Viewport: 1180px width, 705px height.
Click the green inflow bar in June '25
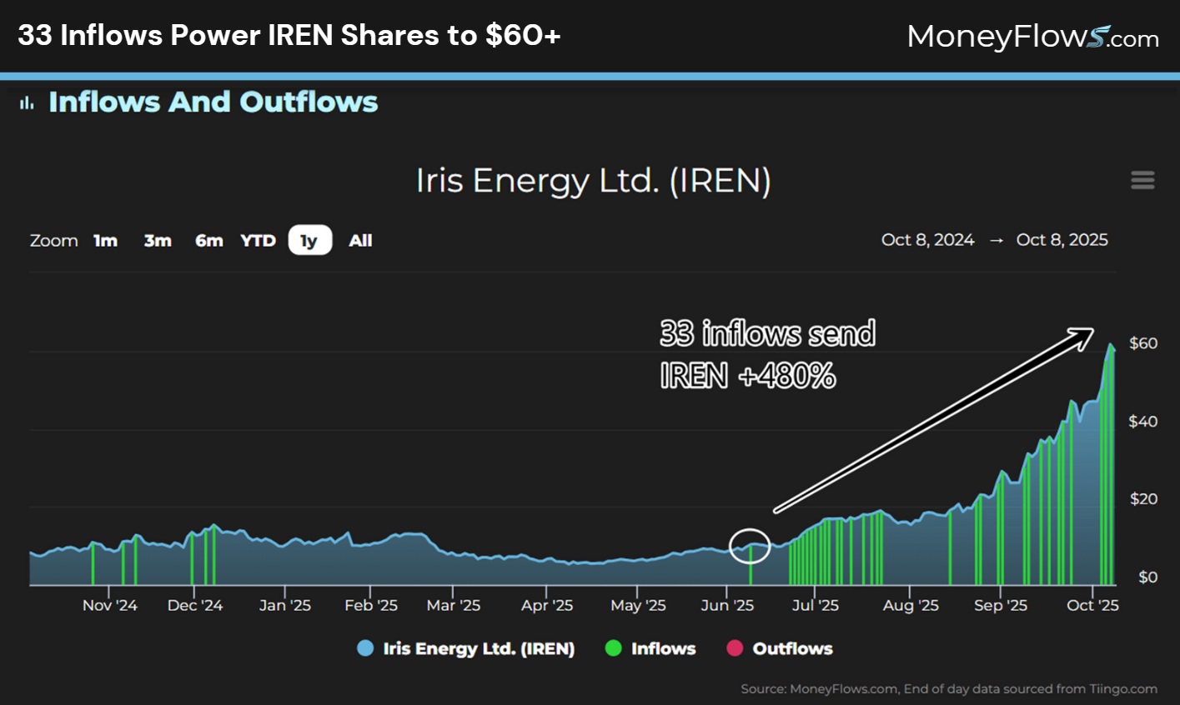pyautogui.click(x=751, y=567)
